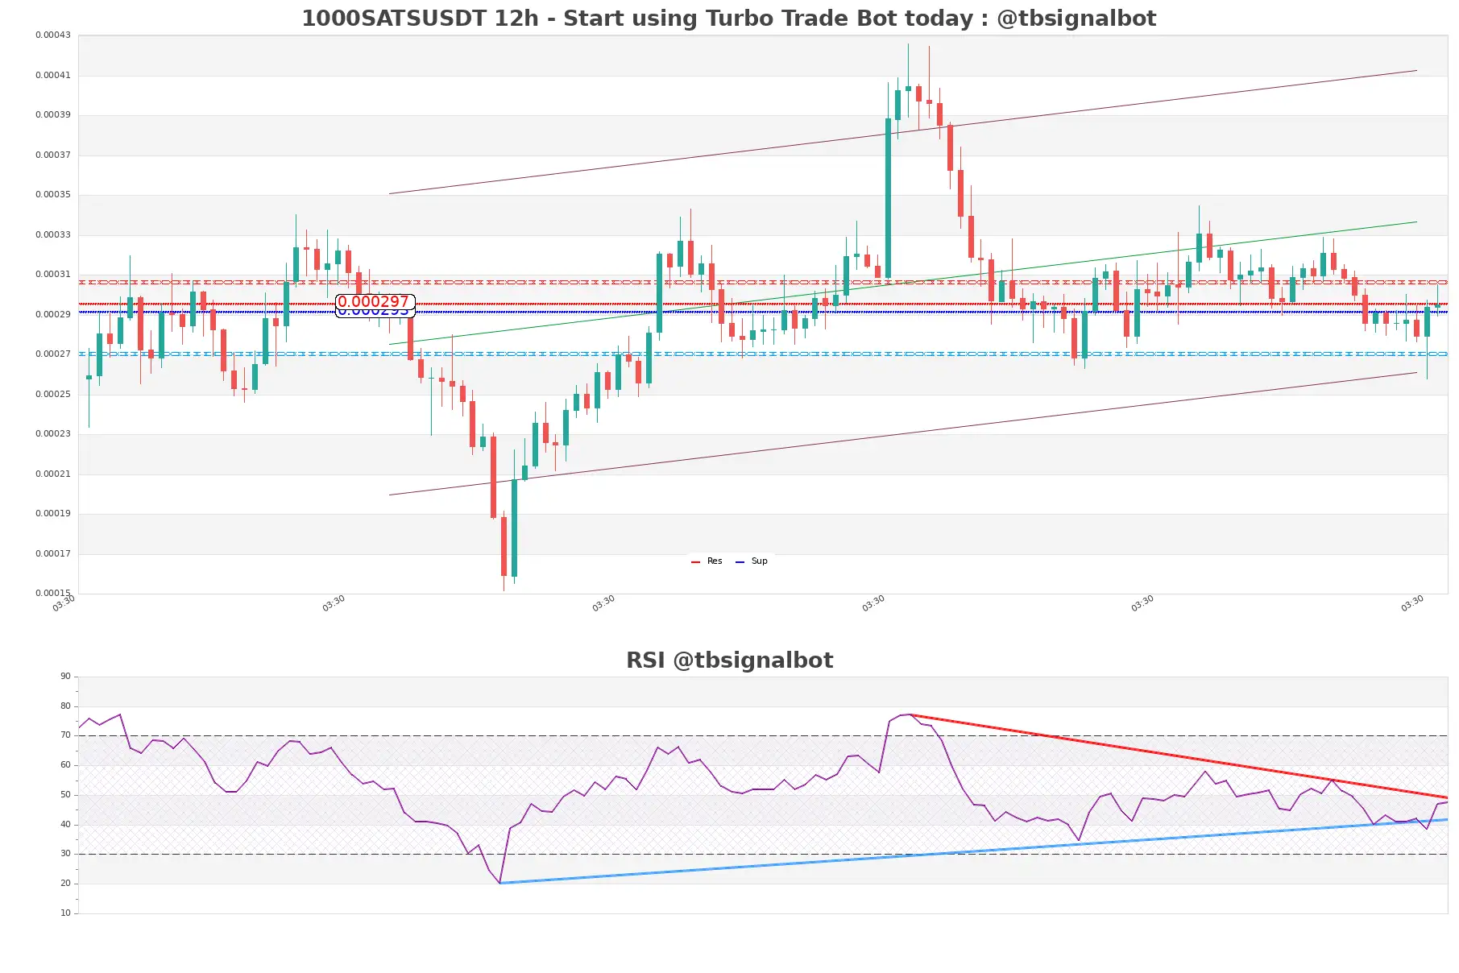Click the red 0.000297 resistance price label
The width and height of the screenshot is (1459, 973).
373,301
